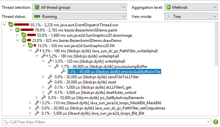Viewport: 220px width, 127px height.
Task: Click wrench icon of sendTileToLLFiller
Action: 50,77
